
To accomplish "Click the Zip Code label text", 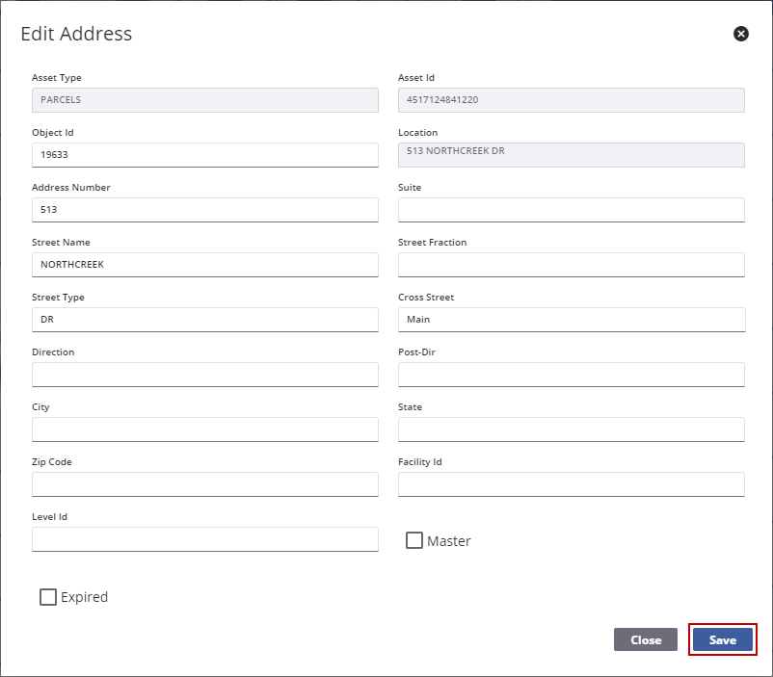I will point(52,462).
